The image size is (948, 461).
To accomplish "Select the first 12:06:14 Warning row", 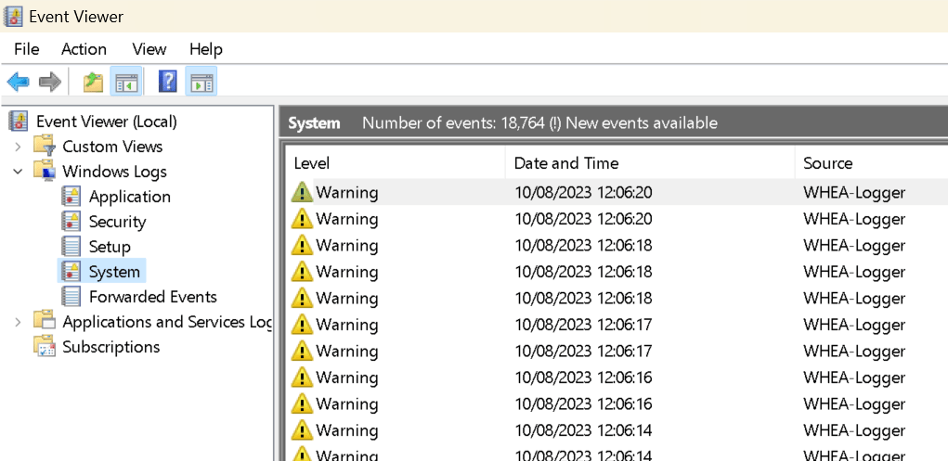I will (x=617, y=430).
